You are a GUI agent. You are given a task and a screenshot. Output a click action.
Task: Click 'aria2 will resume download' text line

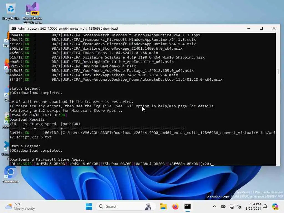(x=71, y=102)
